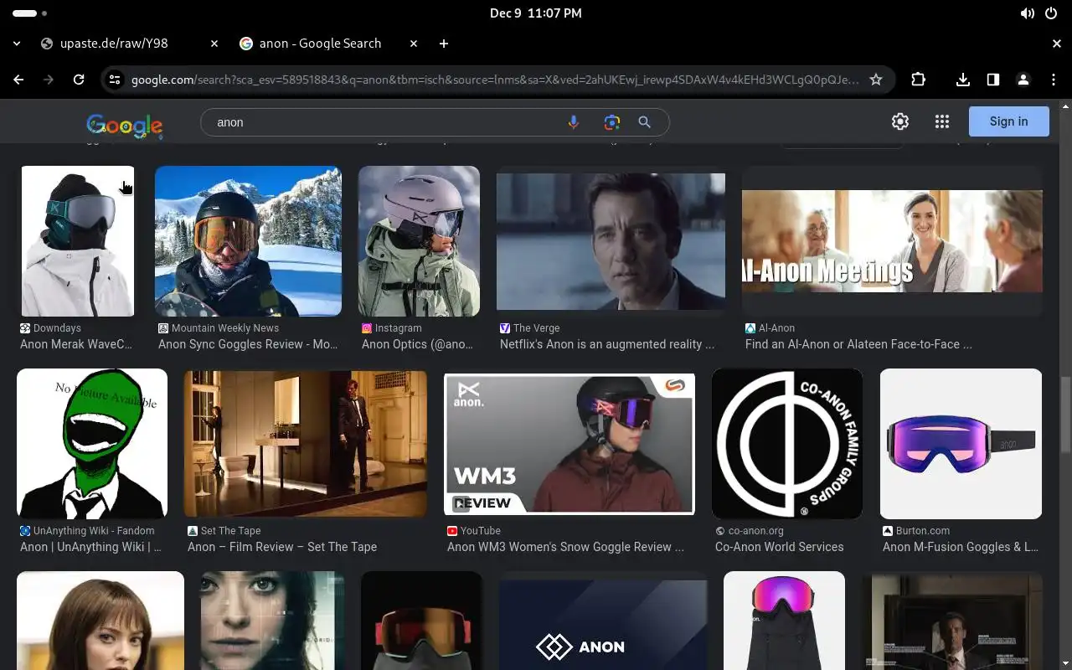Screen dimensions: 1072x670
Task: Click the magnifier search button
Action: (x=645, y=122)
